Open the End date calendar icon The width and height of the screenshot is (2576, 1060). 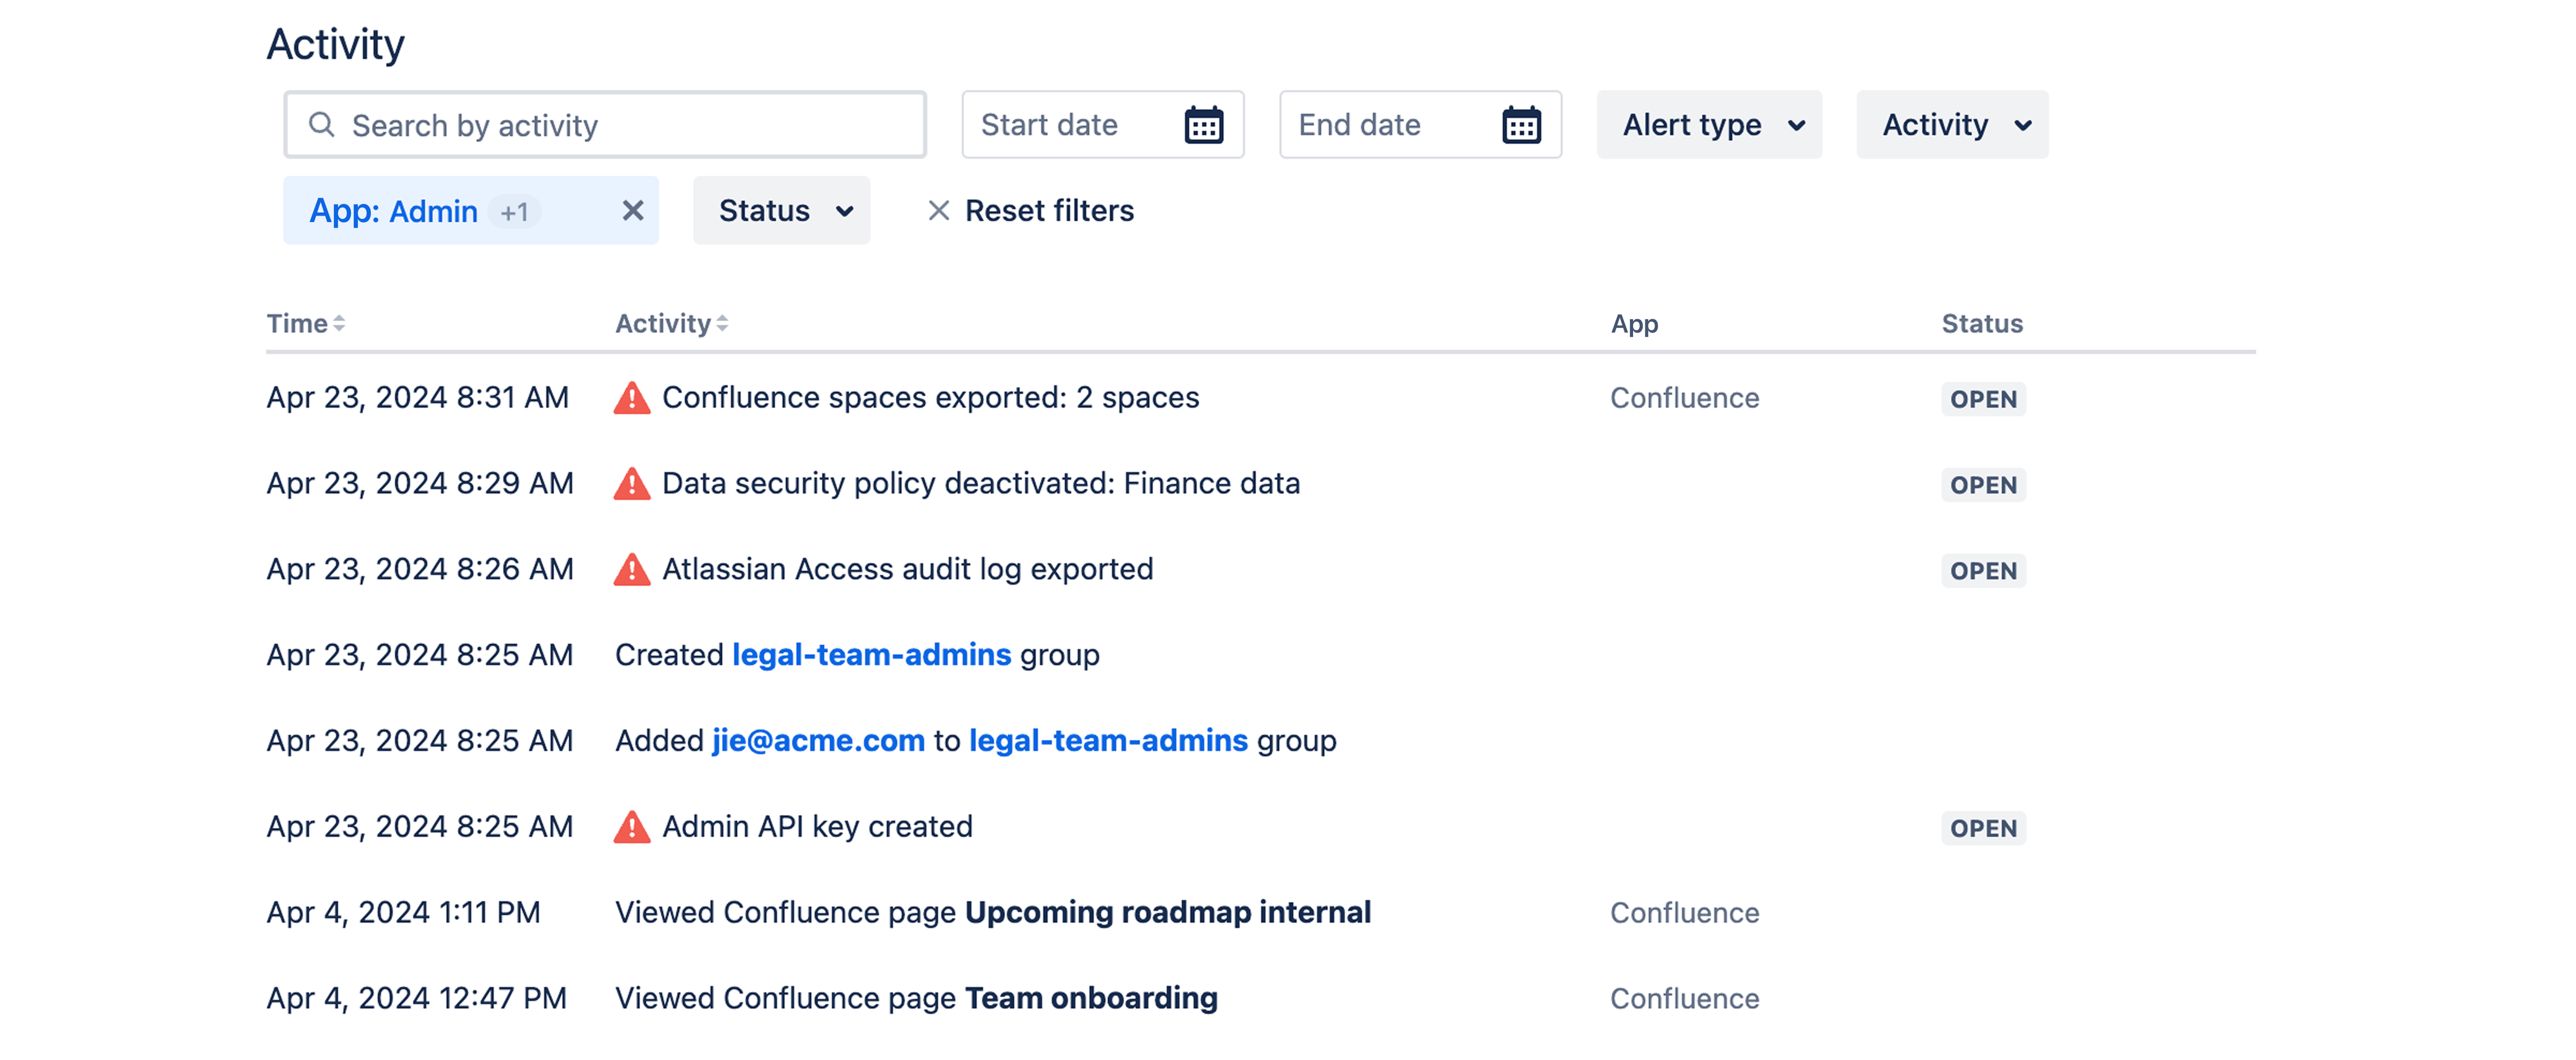[1521, 125]
